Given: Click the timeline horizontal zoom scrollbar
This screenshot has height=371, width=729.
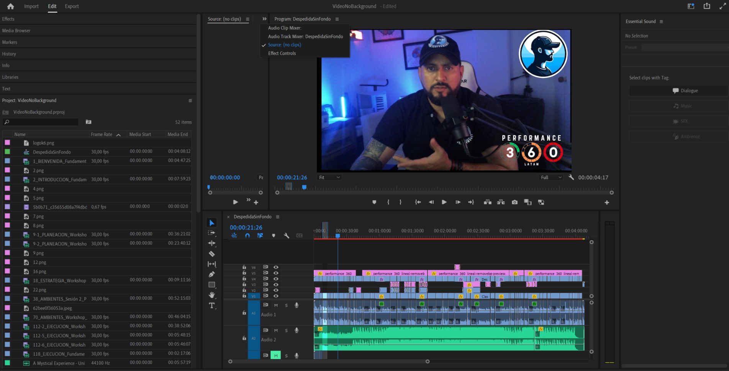Looking at the screenshot, I should pyautogui.click(x=329, y=361).
